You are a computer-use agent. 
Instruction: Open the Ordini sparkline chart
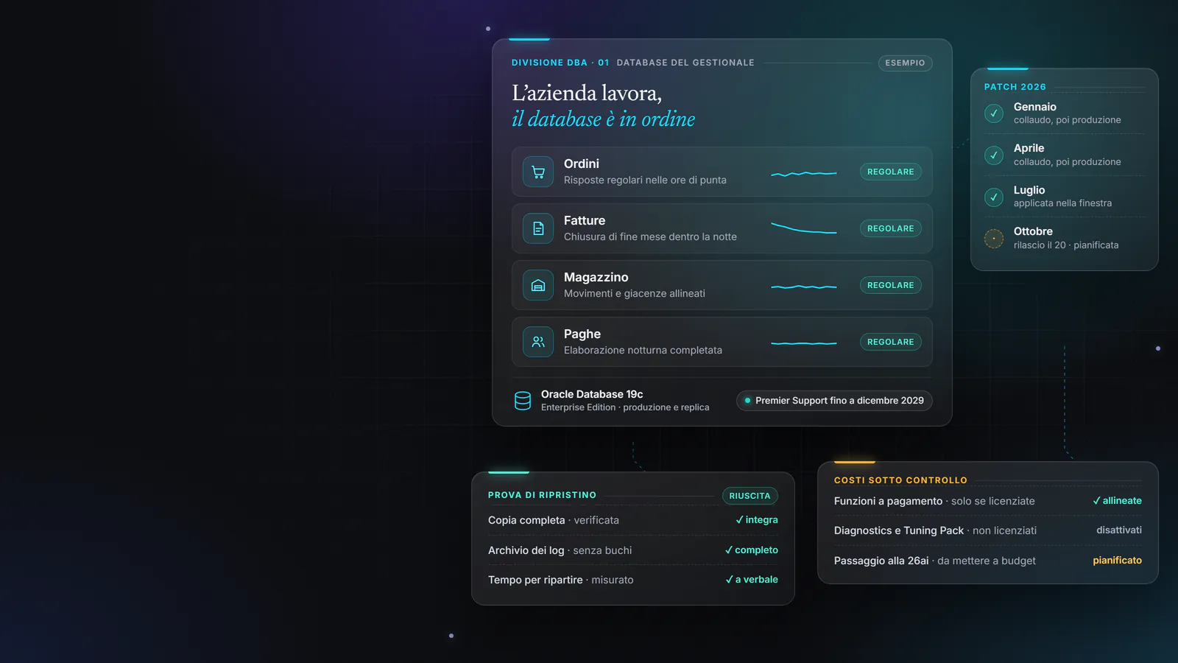pyautogui.click(x=804, y=174)
